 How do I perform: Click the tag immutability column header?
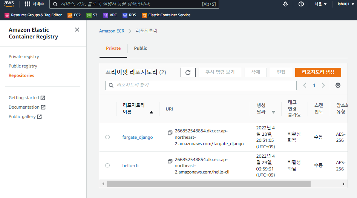[294, 109]
